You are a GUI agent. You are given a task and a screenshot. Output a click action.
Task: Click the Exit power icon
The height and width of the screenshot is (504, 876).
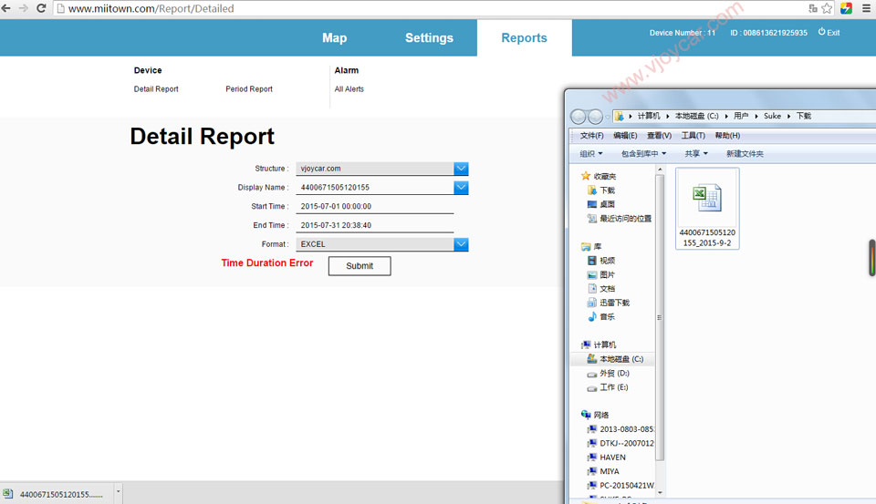click(821, 32)
